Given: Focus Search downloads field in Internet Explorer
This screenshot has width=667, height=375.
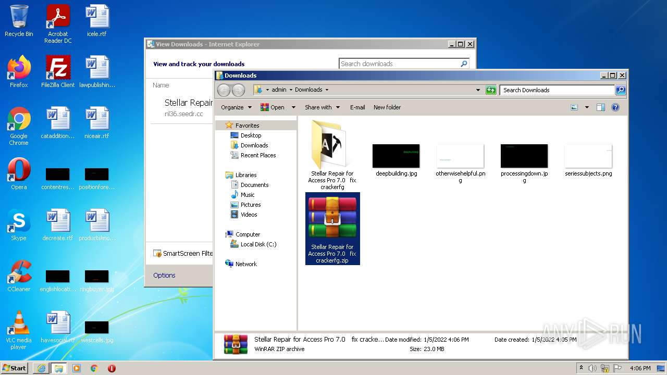Looking at the screenshot, I should click(x=399, y=64).
